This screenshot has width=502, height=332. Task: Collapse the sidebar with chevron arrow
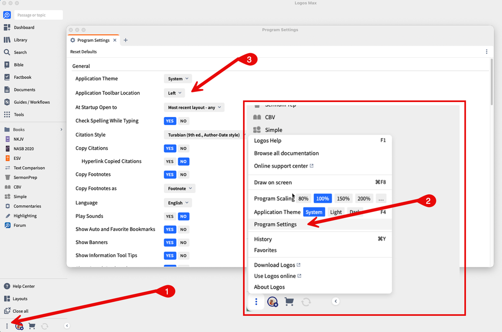67,326
